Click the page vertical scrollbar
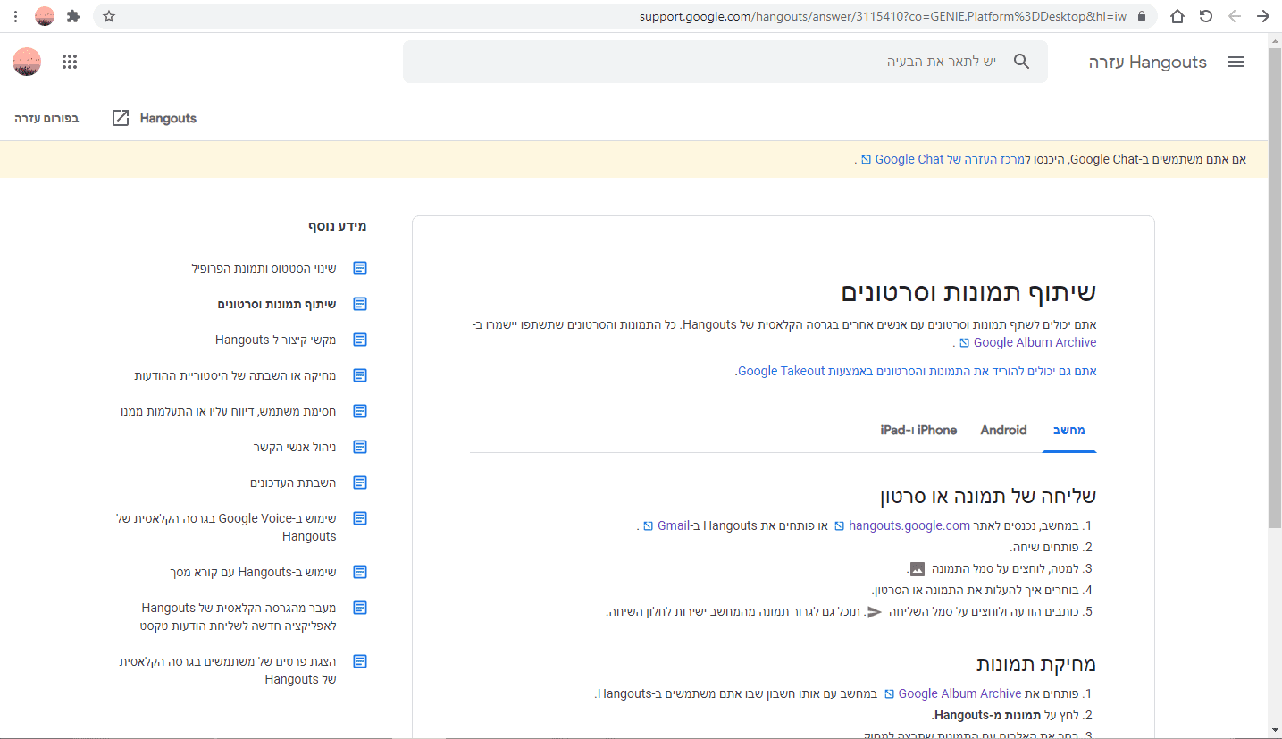Image resolution: width=1282 pixels, height=739 pixels. tap(1275, 286)
